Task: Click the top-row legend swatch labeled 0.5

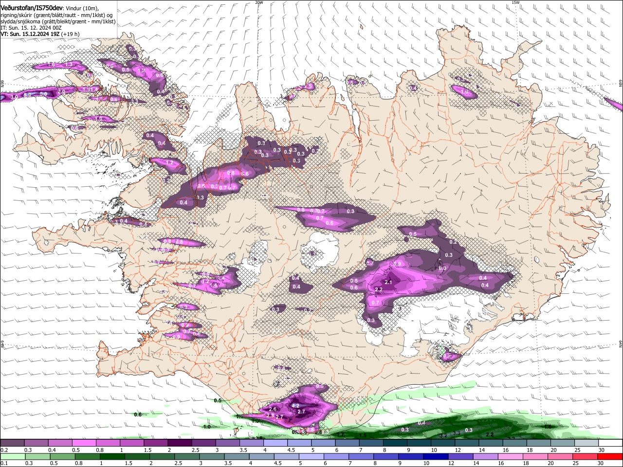Action: [84, 443]
